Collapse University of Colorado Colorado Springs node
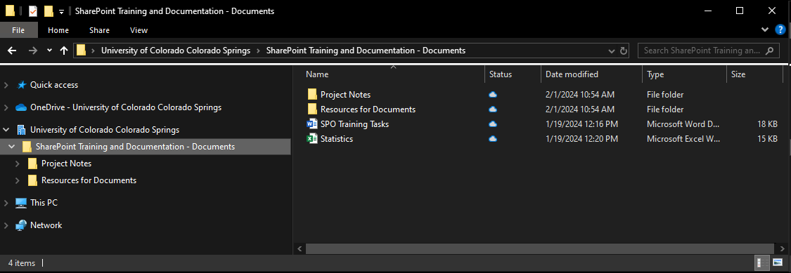Image resolution: width=791 pixels, height=273 pixels. tap(6, 129)
